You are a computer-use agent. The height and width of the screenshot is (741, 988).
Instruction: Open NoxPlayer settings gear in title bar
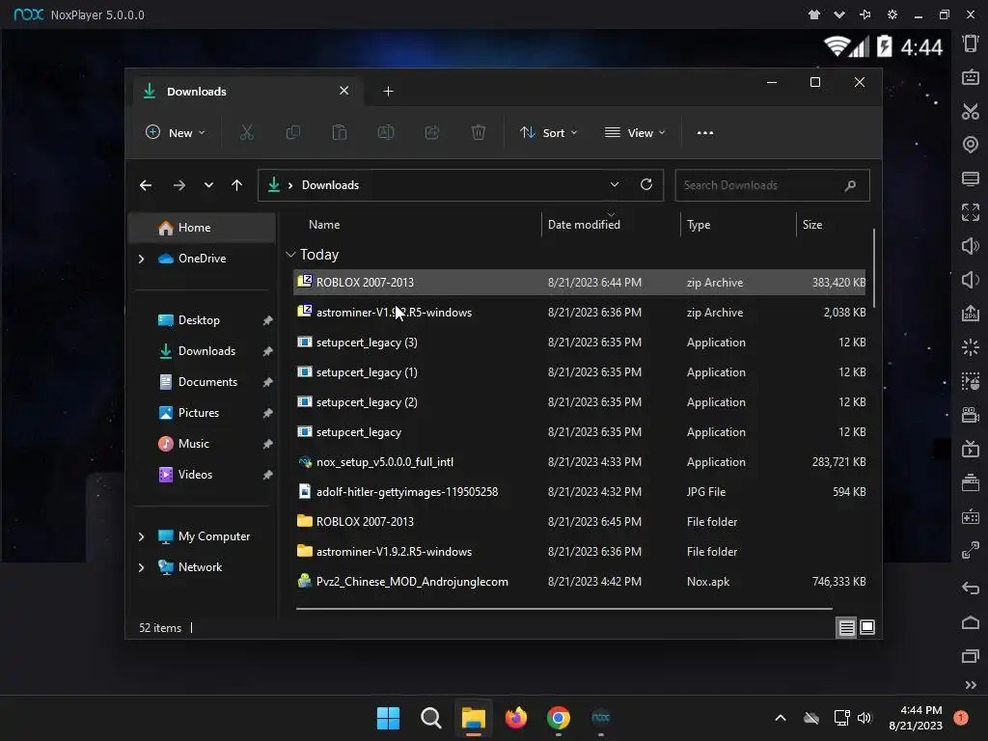click(892, 14)
